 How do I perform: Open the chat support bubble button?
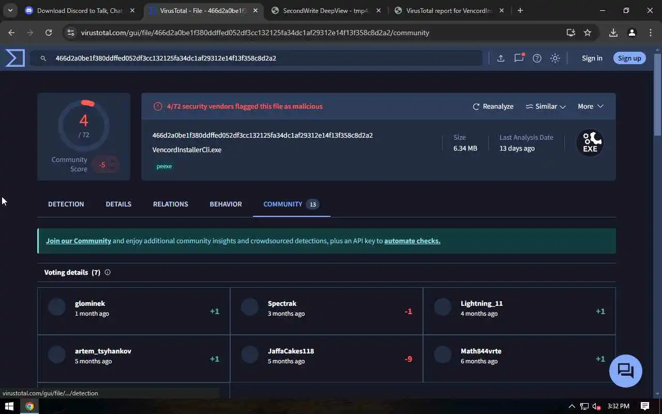[626, 371]
